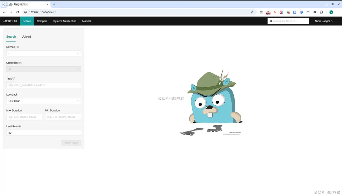Viewport: 342px width, 195px height.
Task: Reload the Jaeger page
Action: (x=18, y=12)
